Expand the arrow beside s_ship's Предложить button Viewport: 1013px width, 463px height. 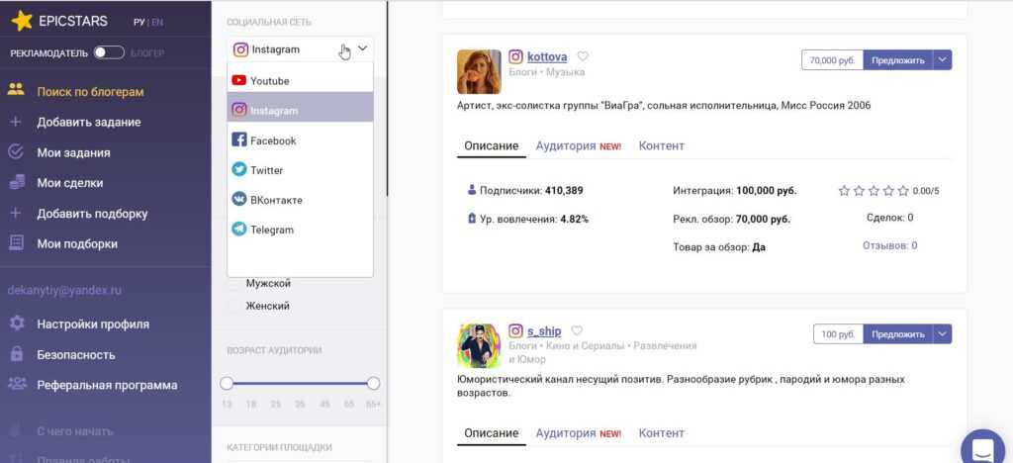coord(943,334)
